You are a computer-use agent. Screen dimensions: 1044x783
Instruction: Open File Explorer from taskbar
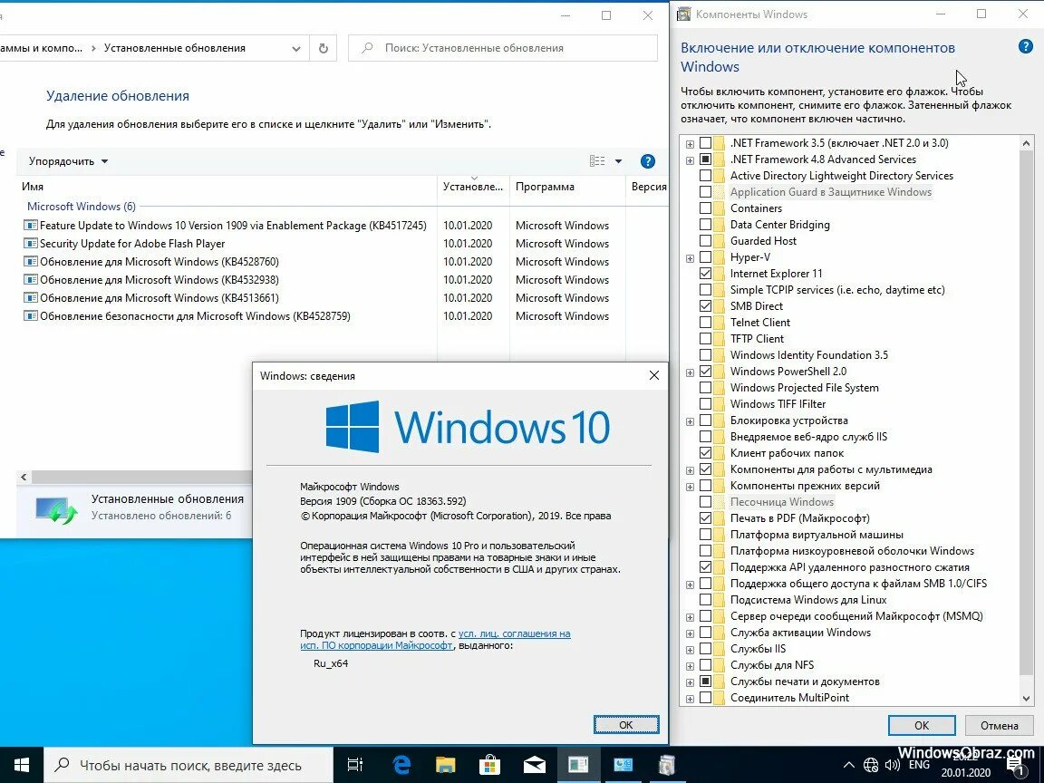445,765
